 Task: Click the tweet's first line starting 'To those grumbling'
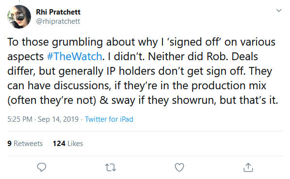(x=142, y=42)
